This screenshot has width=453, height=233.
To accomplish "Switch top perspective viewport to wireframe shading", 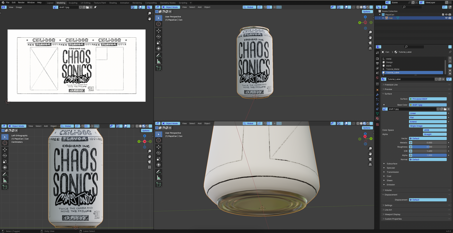I will point(358,7).
